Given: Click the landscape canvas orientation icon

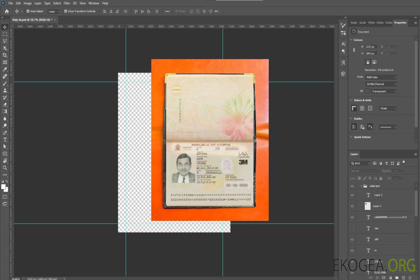Looking at the screenshot, I should 374,62.
